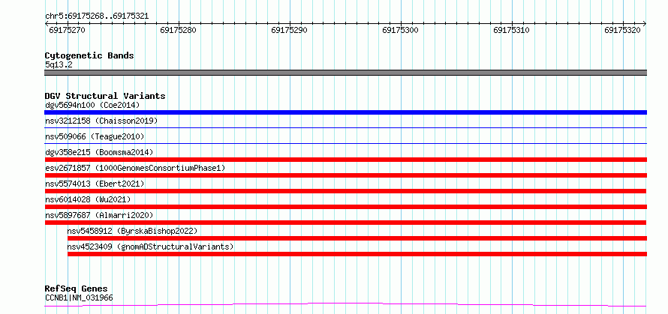
Task: Click the magenta CCNB1 gene track line
Action: click(345, 304)
